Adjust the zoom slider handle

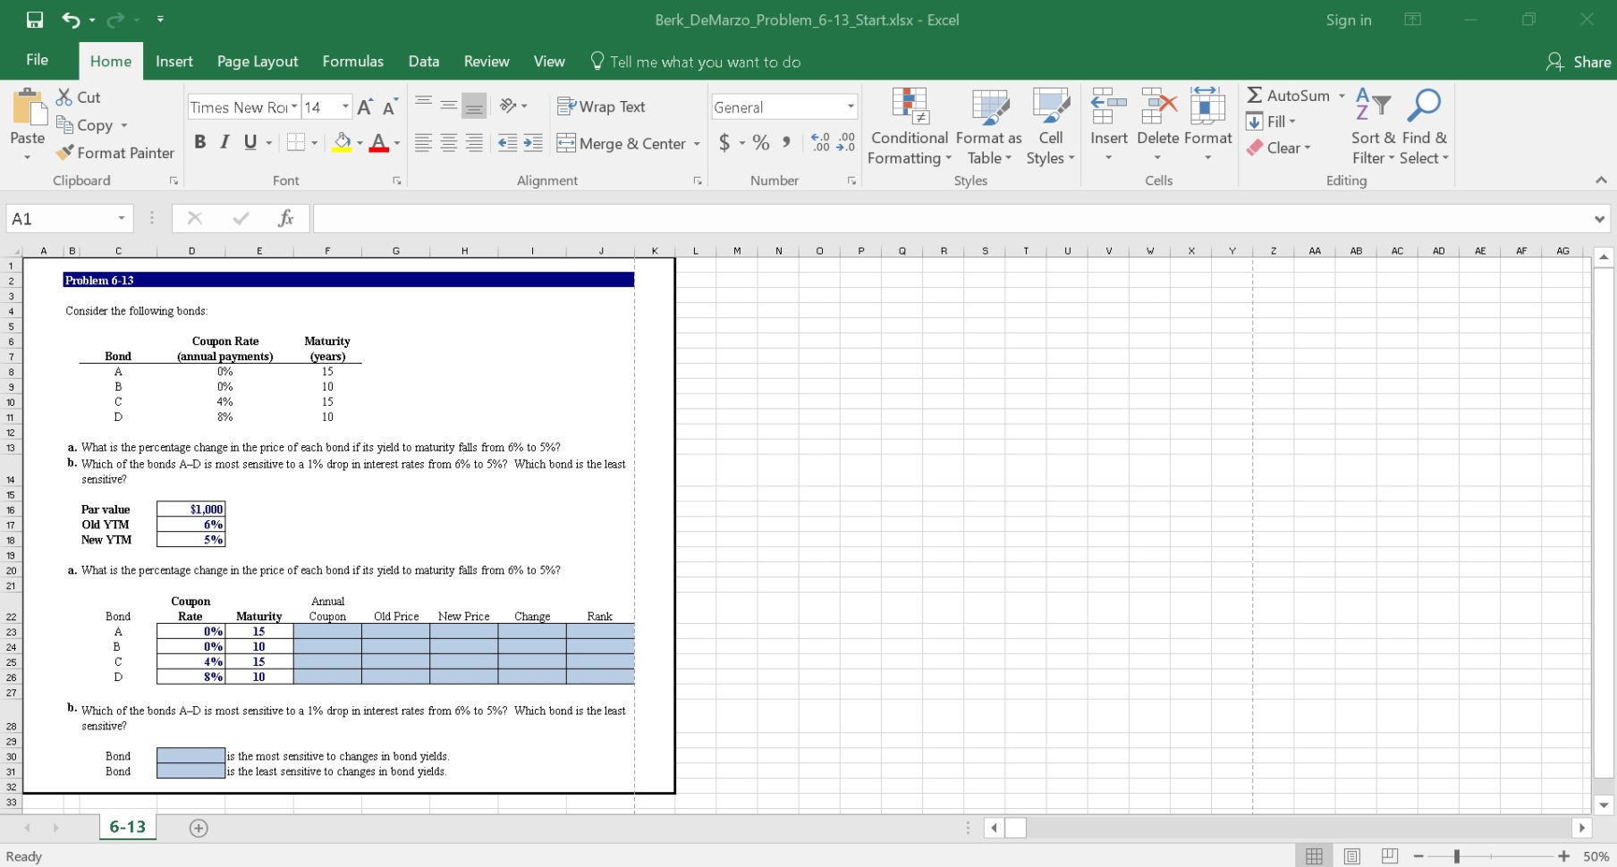click(1457, 856)
